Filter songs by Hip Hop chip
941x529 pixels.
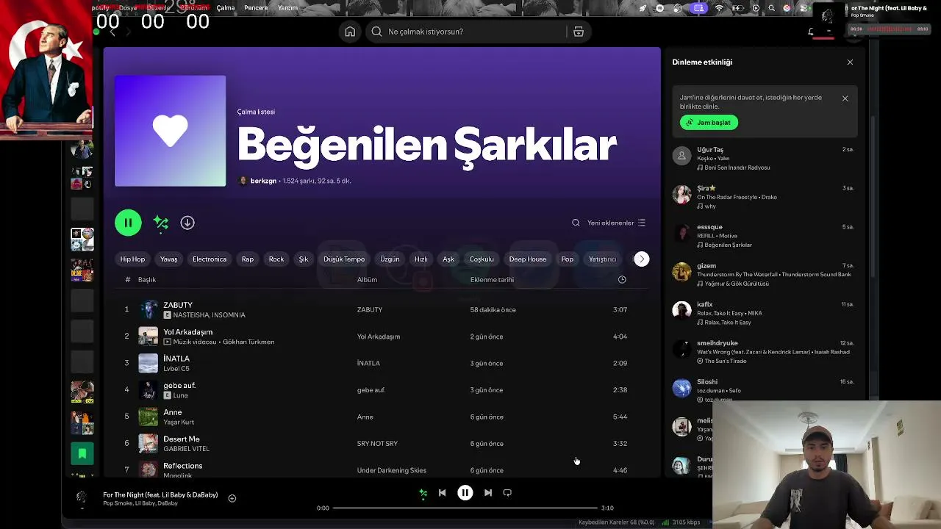[x=133, y=259]
